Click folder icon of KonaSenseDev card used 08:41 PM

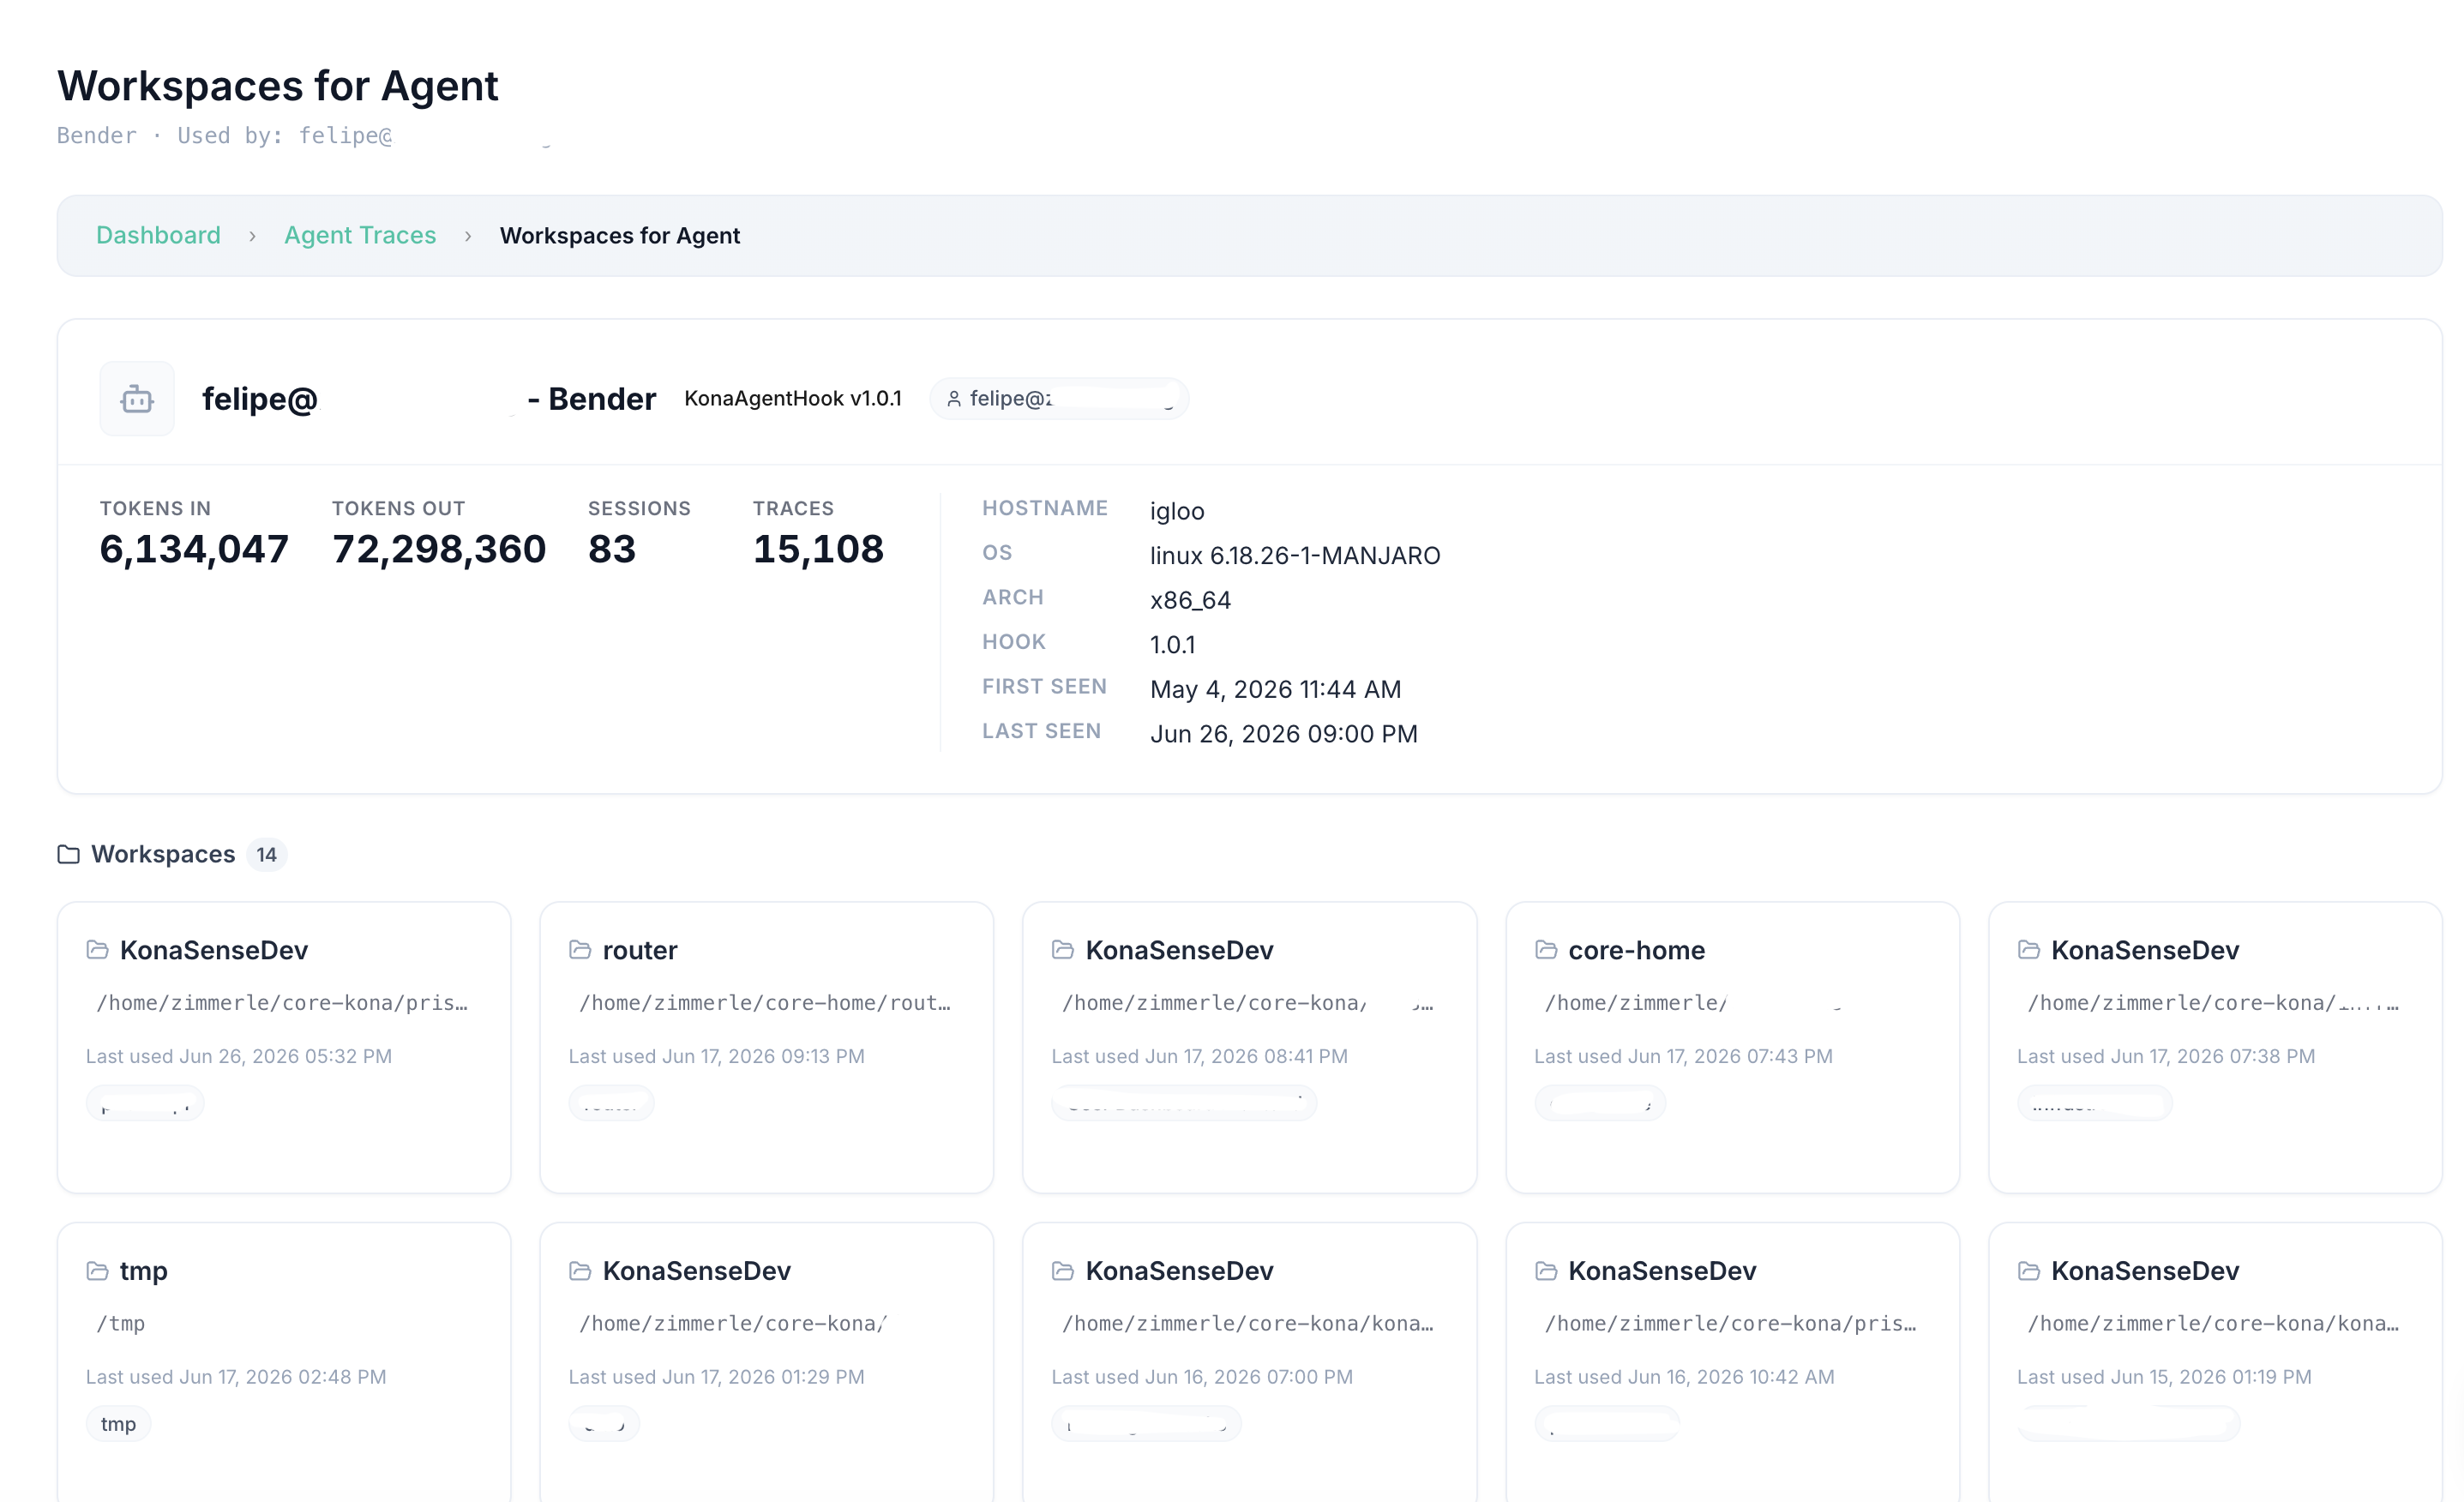pyautogui.click(x=1063, y=950)
